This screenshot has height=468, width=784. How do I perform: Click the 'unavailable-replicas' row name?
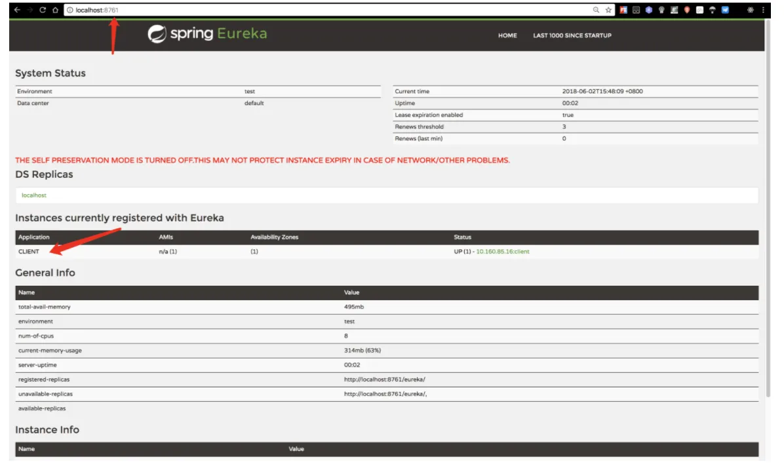click(x=45, y=394)
